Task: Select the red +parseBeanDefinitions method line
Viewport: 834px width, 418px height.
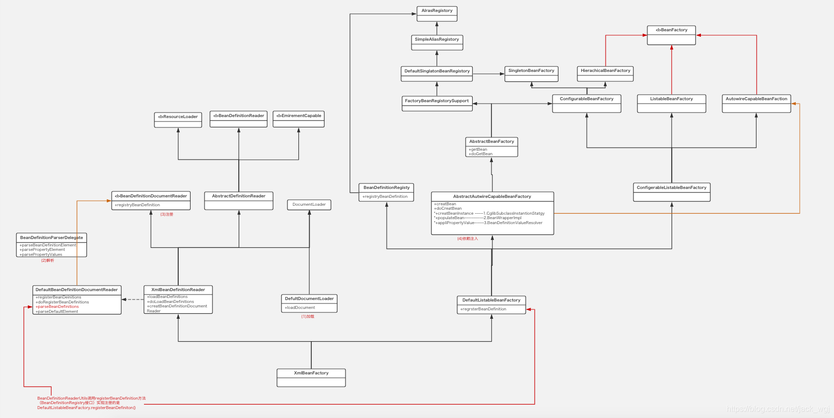Action: (x=57, y=306)
